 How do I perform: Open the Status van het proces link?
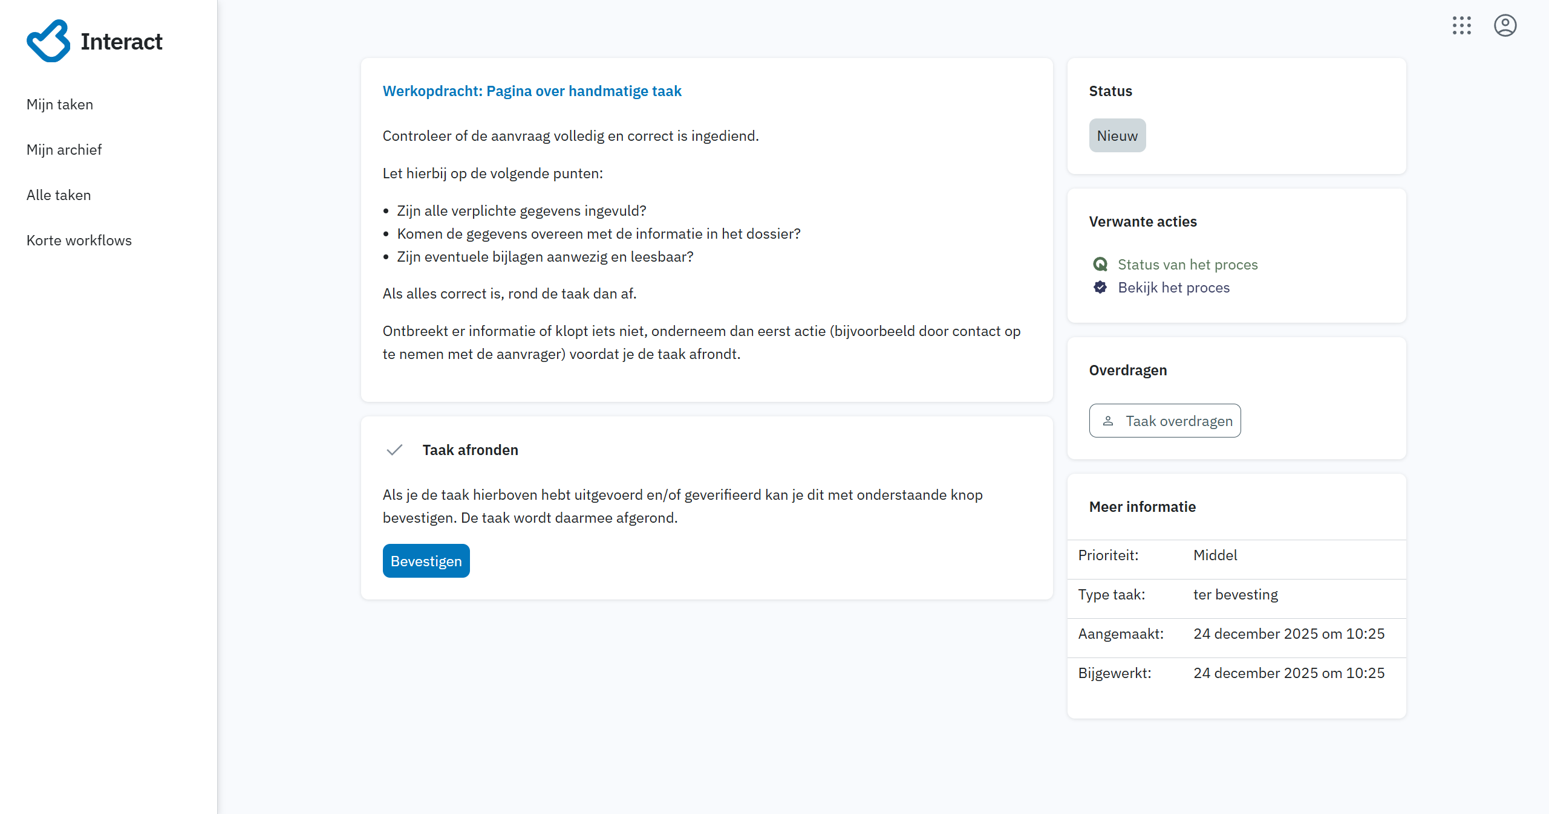(x=1187, y=264)
